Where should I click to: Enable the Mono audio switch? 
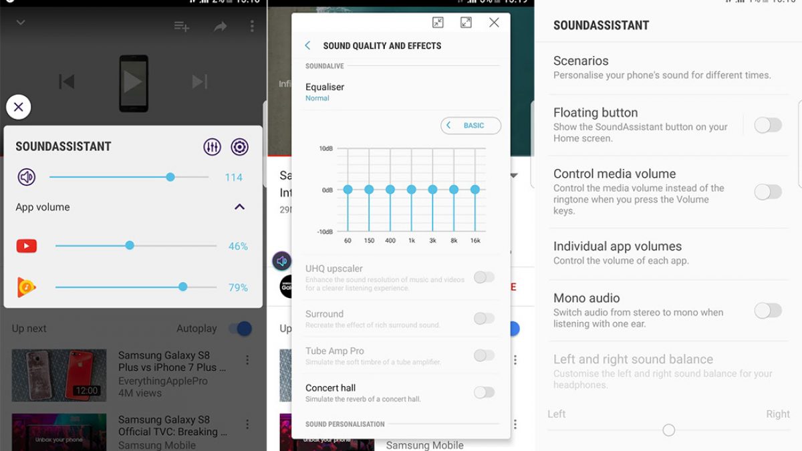coord(768,310)
